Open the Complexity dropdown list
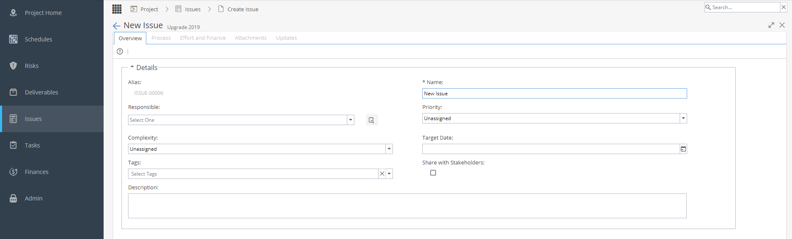Image resolution: width=792 pixels, height=239 pixels. tap(260, 149)
